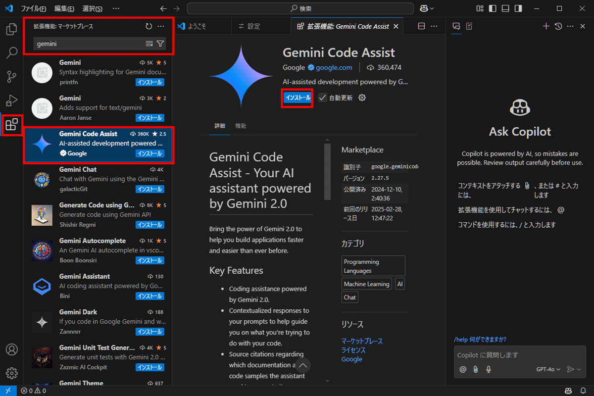The height and width of the screenshot is (396, 594).
Task: Open the ファイル menu
Action: 34,8
